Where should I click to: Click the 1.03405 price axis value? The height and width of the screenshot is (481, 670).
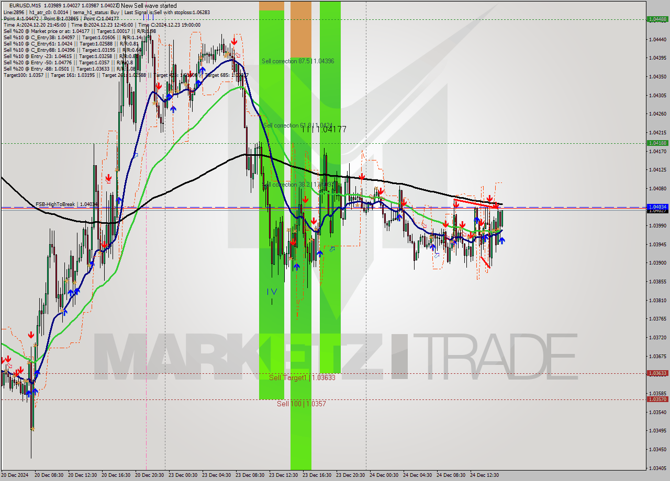coord(657,468)
